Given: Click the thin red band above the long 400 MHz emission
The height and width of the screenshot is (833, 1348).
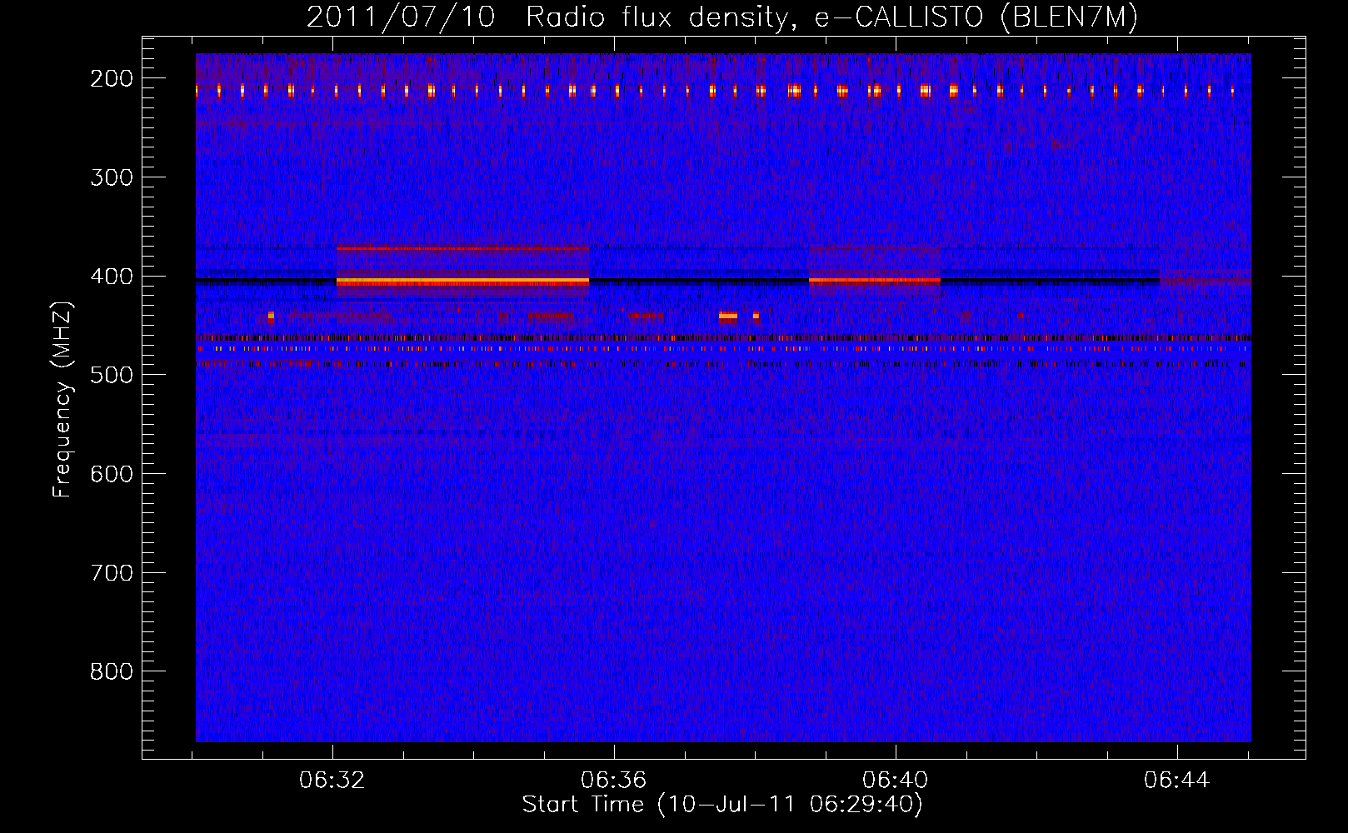Looking at the screenshot, I should coord(462,248).
